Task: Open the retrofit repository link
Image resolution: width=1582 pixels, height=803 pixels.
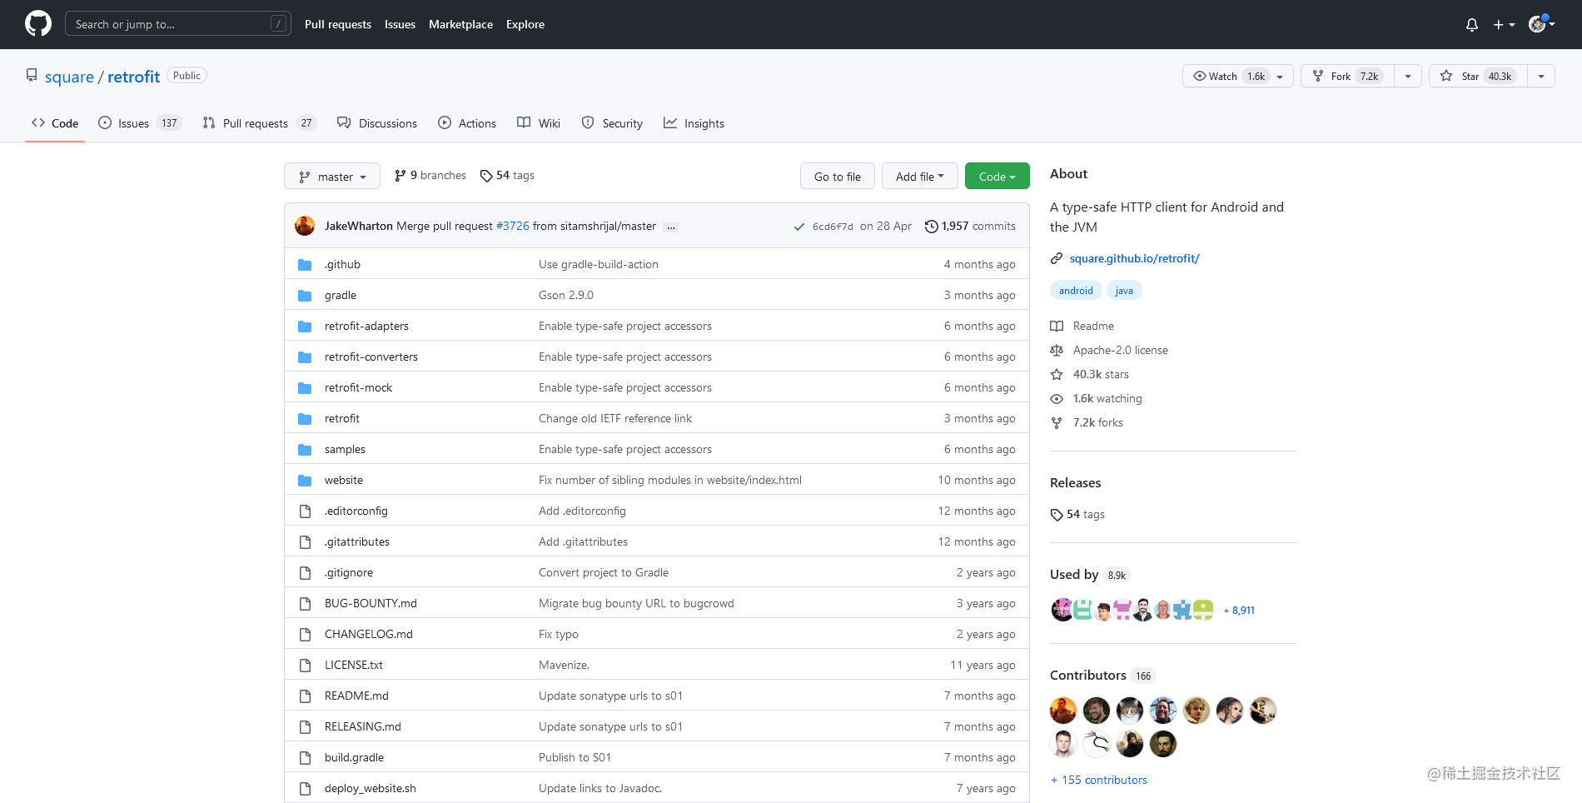Action: 133,77
